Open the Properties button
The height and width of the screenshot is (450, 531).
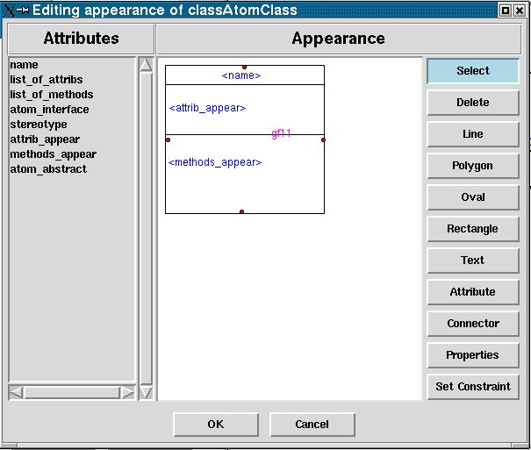coord(472,355)
